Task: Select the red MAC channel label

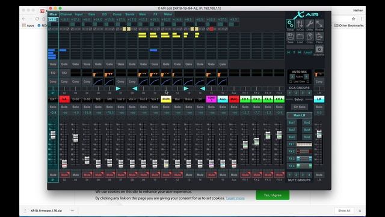Action: [234, 99]
